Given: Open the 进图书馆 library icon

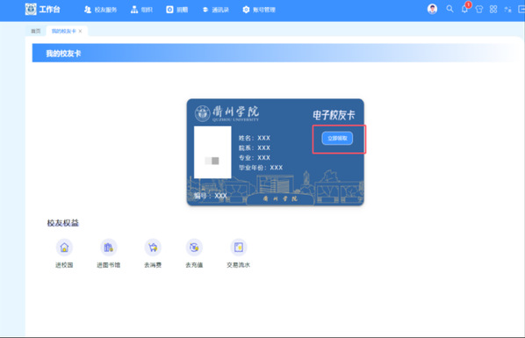Looking at the screenshot, I should [109, 248].
